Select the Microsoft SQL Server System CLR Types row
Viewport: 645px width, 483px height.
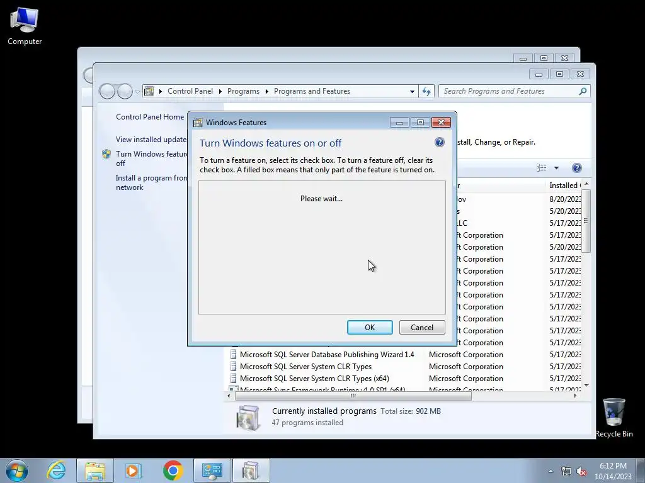tap(305, 367)
